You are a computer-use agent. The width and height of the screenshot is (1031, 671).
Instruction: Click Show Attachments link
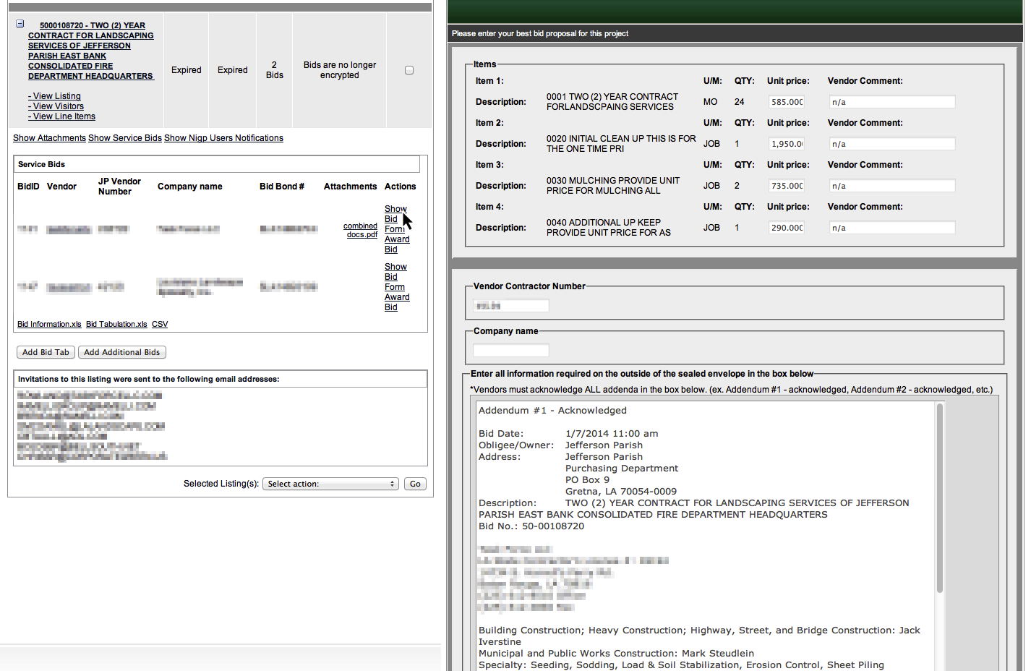point(49,138)
